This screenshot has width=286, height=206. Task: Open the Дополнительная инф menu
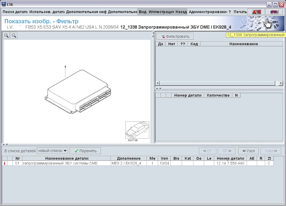click(86, 12)
